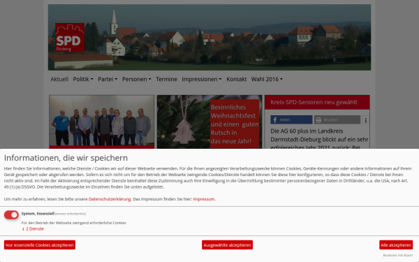
Task: Expand the 2 Dienste list
Action: tap(33, 229)
